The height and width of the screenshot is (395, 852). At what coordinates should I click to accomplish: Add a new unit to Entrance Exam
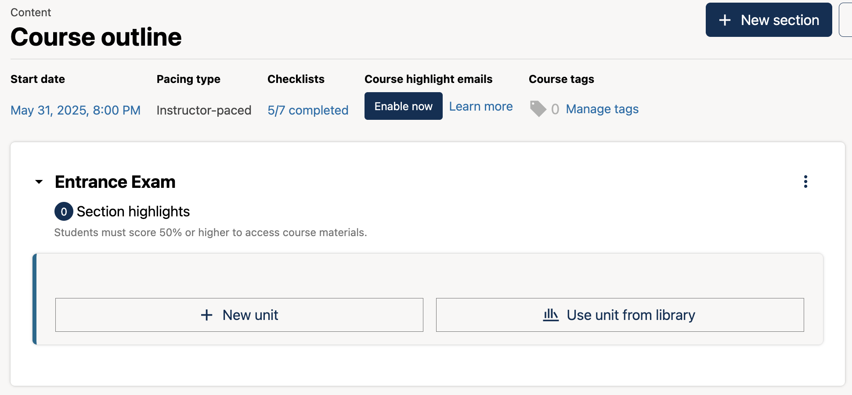pos(239,315)
